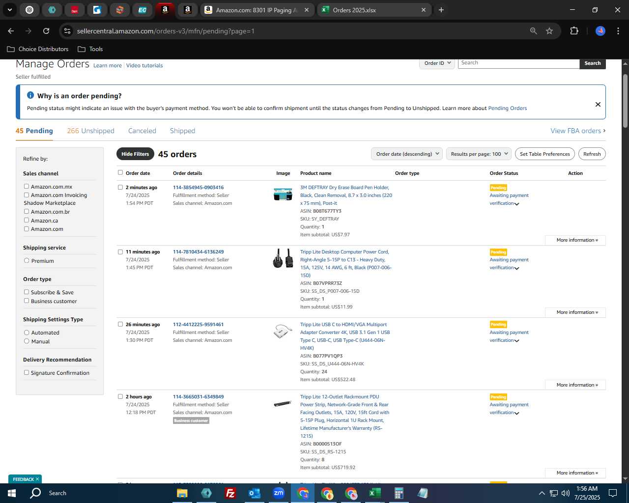629x503 pixels.
Task: Expand payment verification chevron for power cord order
Action: 516,268
